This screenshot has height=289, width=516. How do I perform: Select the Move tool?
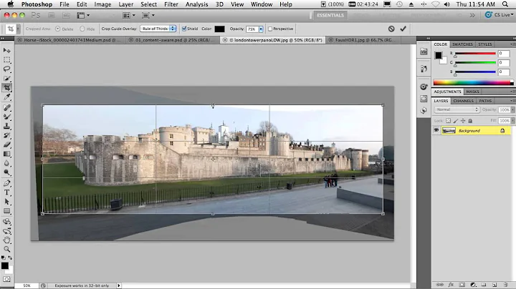click(x=6, y=50)
